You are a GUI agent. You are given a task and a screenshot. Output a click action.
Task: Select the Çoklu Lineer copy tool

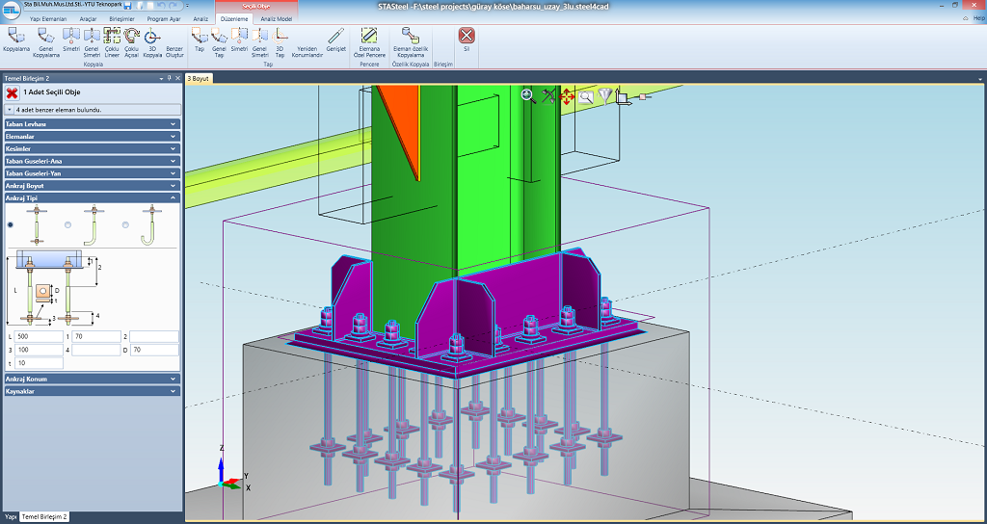[x=112, y=37]
